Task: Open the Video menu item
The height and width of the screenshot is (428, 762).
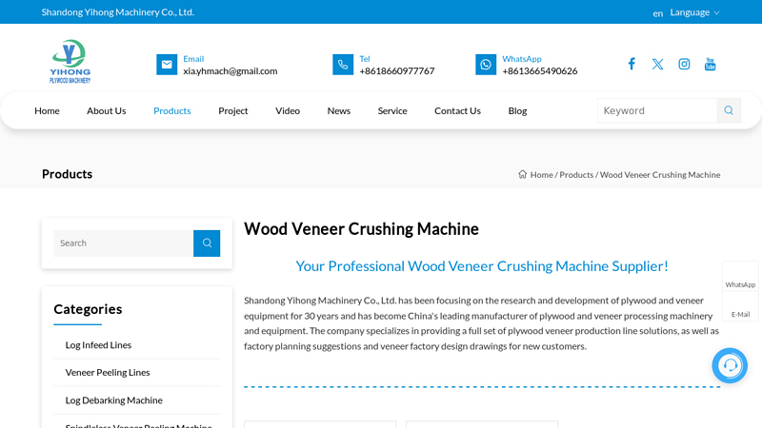Action: [288, 110]
